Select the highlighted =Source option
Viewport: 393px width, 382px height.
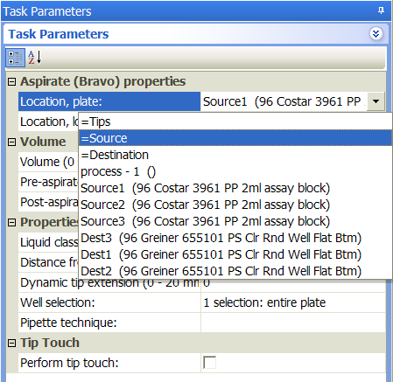(x=235, y=138)
